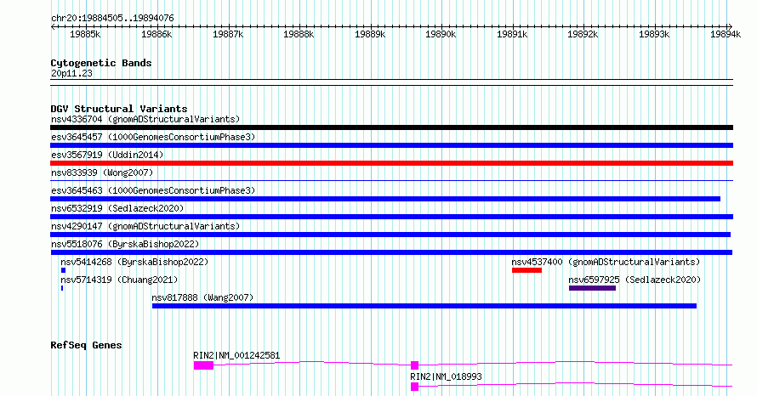Click the 19888k ruler tick label
The width and height of the screenshot is (757, 396).
tap(299, 34)
